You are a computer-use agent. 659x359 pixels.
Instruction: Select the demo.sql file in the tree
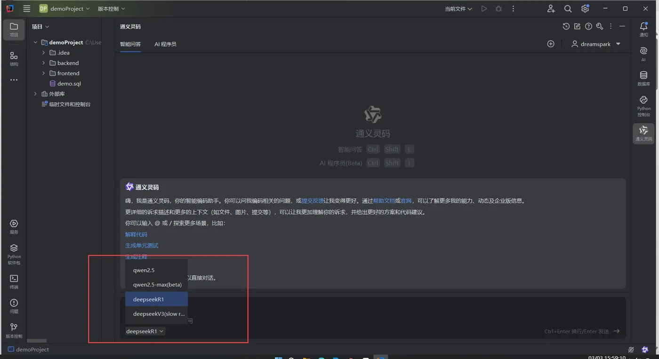coord(68,84)
